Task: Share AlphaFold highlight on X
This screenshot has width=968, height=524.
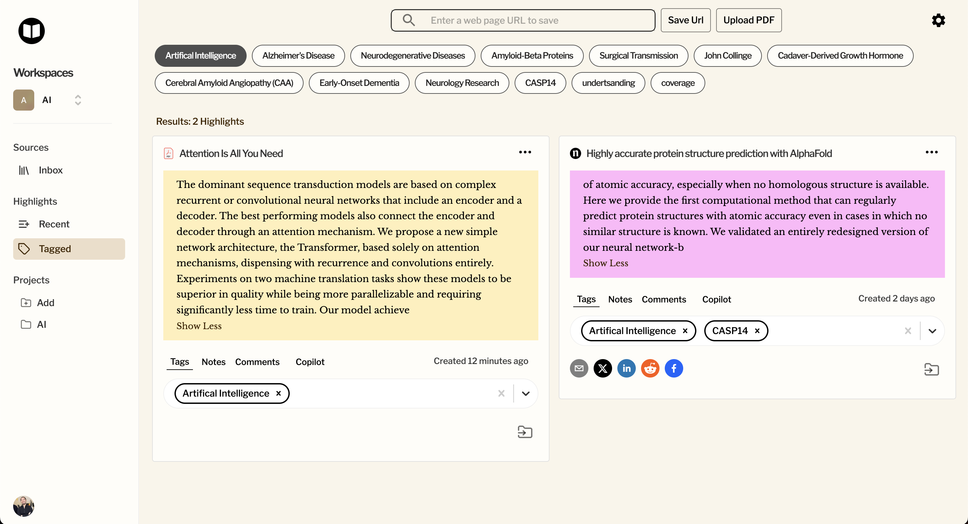Action: point(603,368)
